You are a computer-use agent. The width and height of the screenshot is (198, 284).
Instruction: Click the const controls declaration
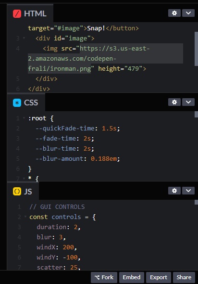point(62,217)
